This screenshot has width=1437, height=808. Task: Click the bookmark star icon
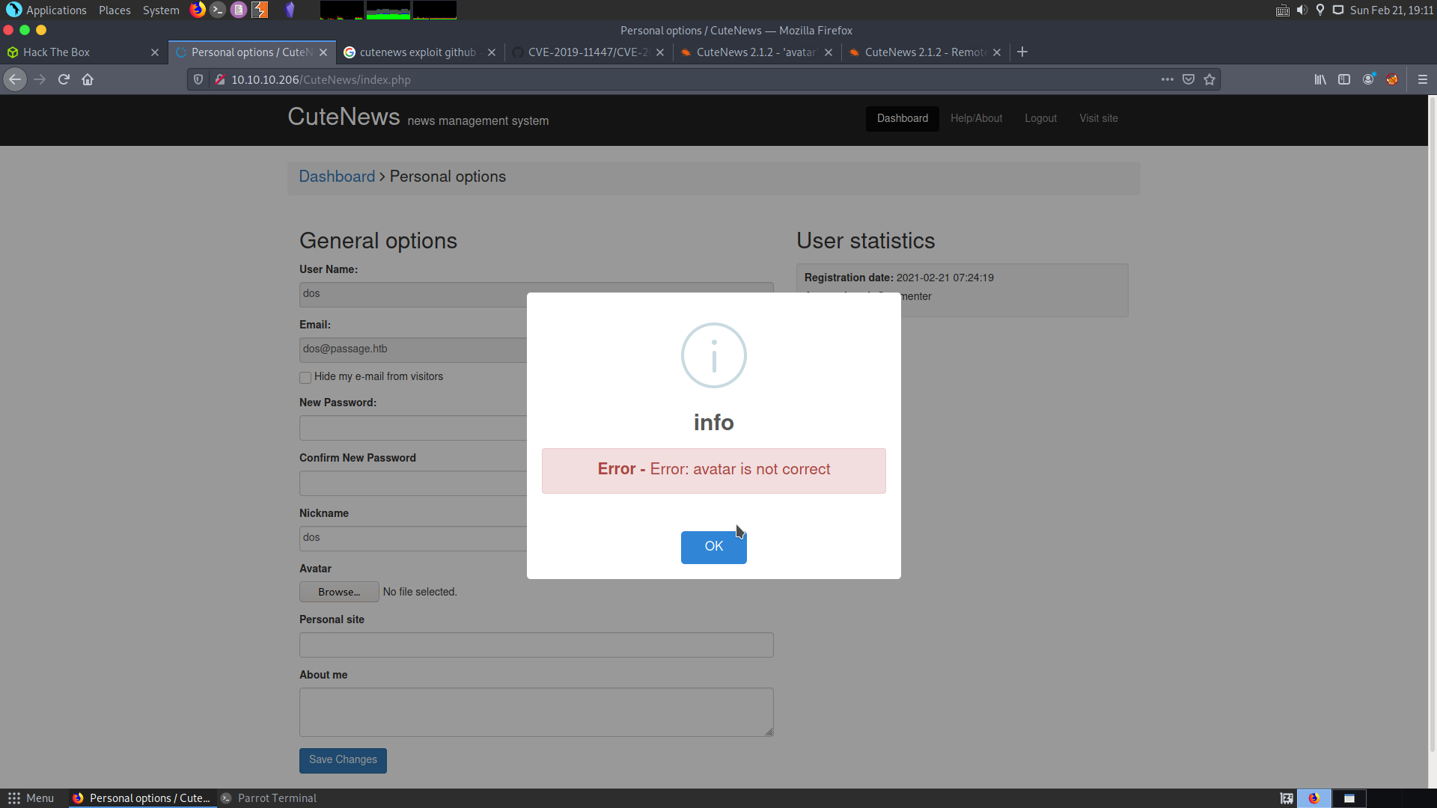pyautogui.click(x=1209, y=79)
